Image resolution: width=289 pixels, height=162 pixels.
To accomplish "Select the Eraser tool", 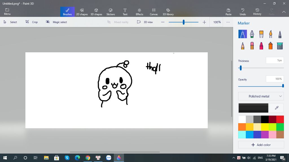I will [x=252, y=46].
